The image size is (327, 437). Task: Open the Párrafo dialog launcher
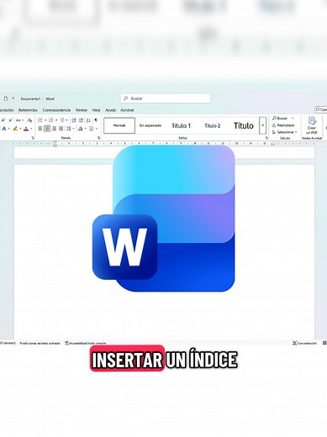tap(99, 138)
